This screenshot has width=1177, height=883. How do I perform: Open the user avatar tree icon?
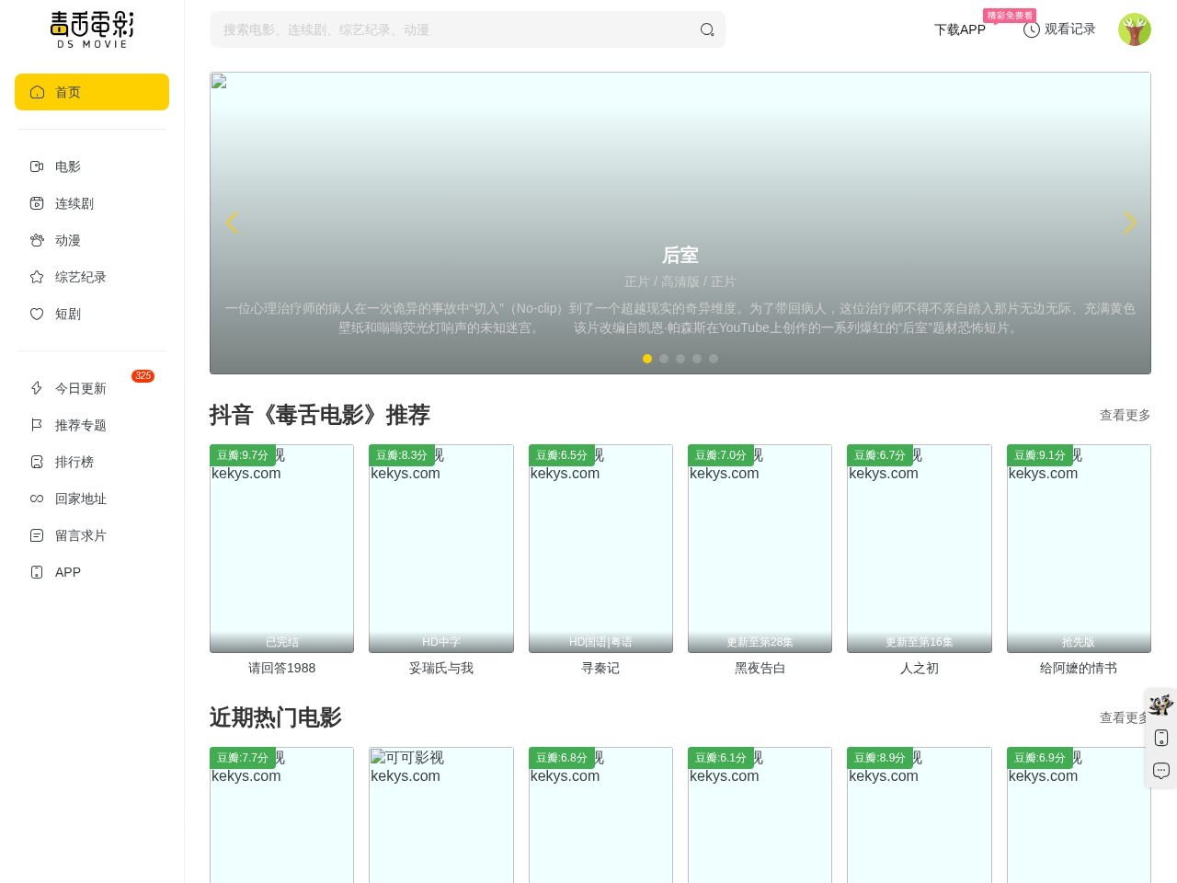[1135, 29]
